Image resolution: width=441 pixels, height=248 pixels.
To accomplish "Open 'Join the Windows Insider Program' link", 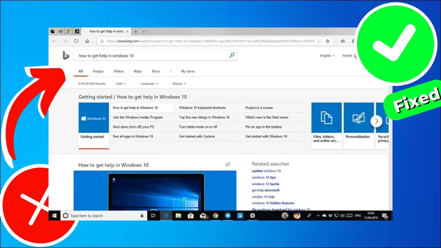I will [x=138, y=117].
